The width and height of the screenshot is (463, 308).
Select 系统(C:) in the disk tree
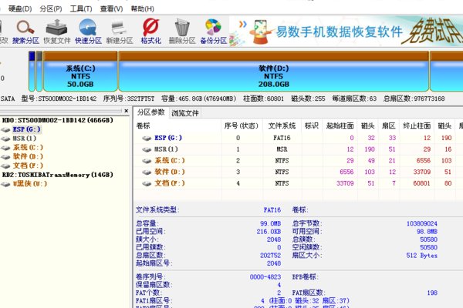[28, 147]
